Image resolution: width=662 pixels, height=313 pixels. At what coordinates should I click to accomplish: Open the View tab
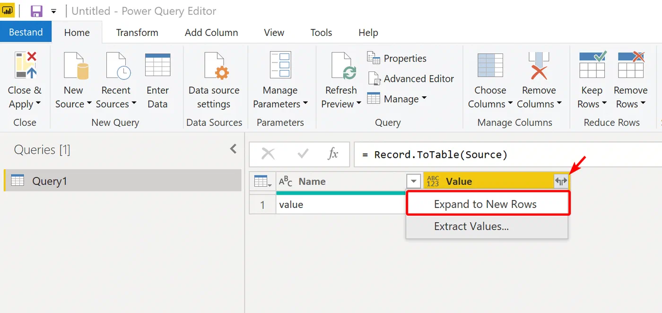click(274, 33)
